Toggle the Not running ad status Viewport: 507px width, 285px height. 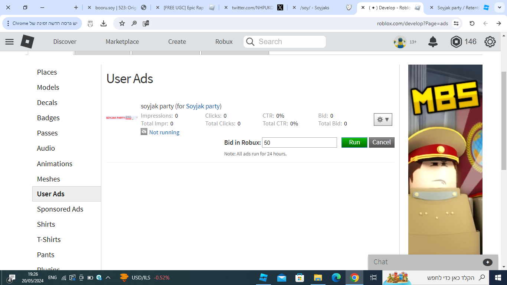[164, 132]
